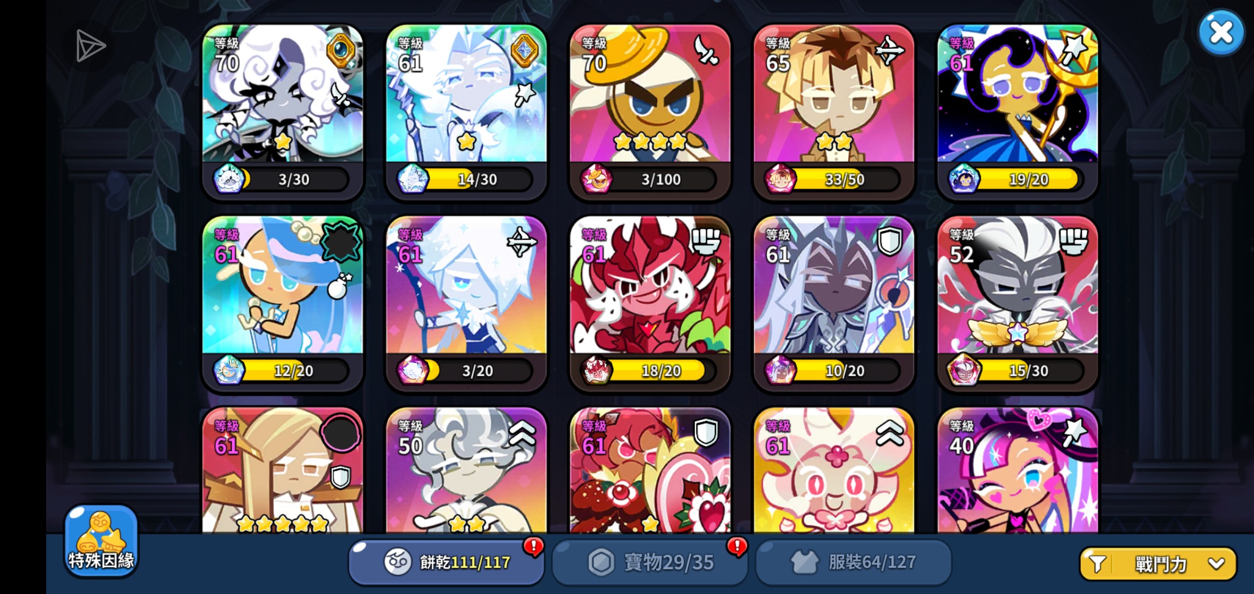The width and height of the screenshot is (1254, 594).
Task: Click the bow role icon on level 65 cookie
Action: (x=889, y=51)
